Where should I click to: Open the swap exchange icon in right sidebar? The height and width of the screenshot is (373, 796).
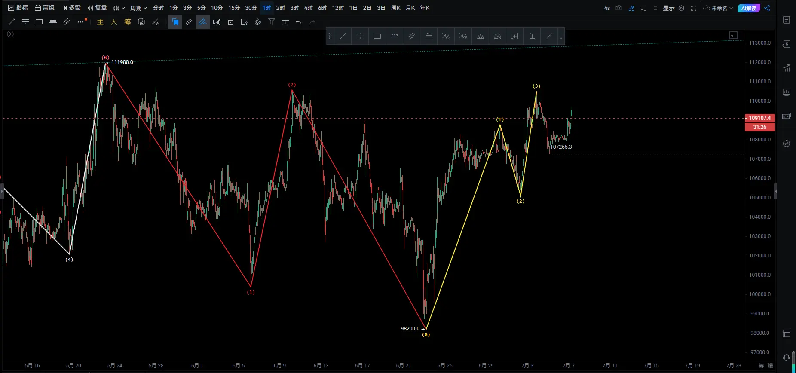pos(787,144)
